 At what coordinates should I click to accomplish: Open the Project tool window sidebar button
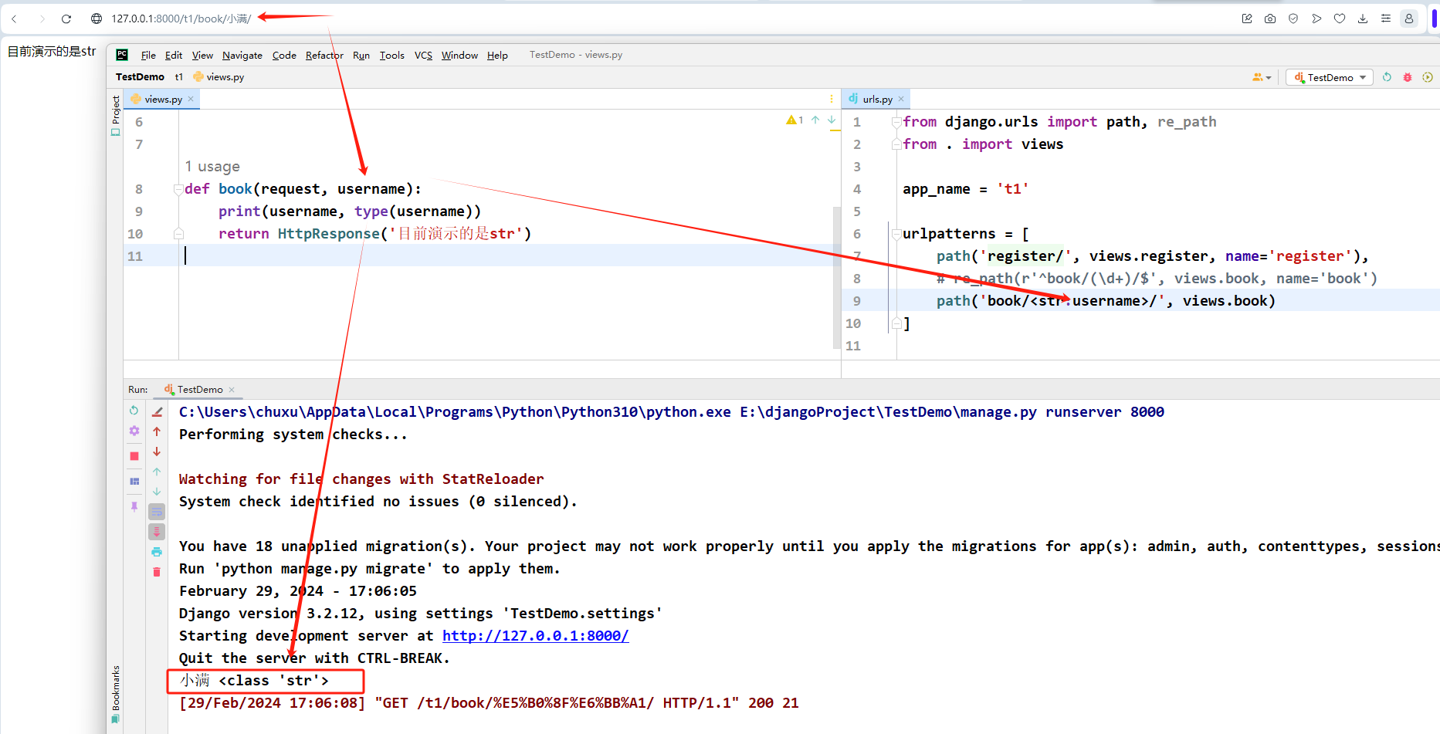pyautogui.click(x=116, y=116)
